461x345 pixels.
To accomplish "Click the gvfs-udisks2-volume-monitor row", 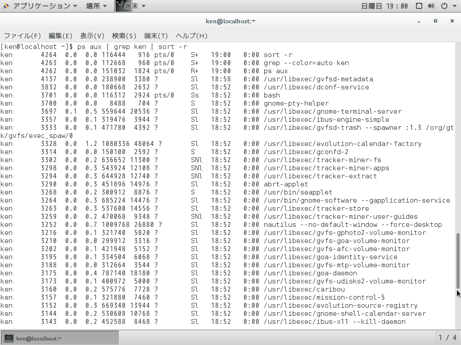I will [213, 281].
